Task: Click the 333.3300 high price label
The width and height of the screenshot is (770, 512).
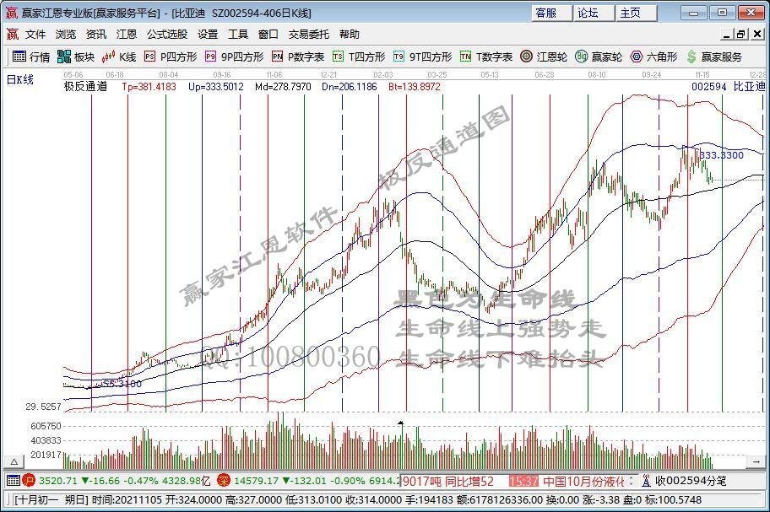Action: point(721,155)
